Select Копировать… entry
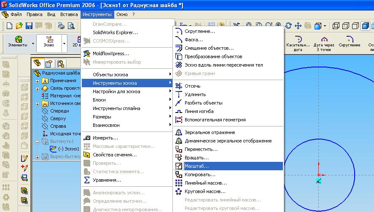Image resolution: width=374 pixels, height=212 pixels. click(x=229, y=174)
